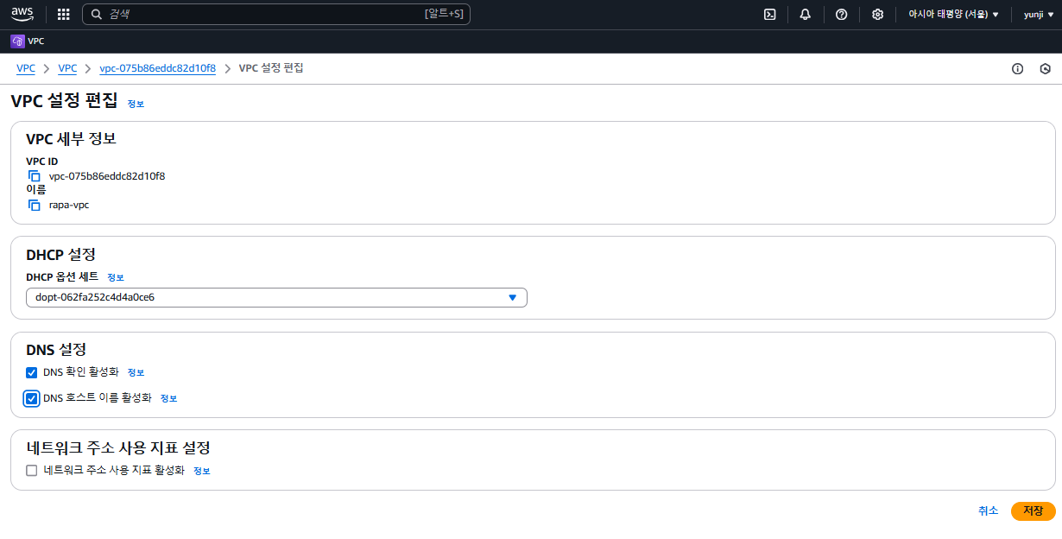The height and width of the screenshot is (539, 1062).
Task: Click the 취소 cancel button
Action: click(x=988, y=510)
